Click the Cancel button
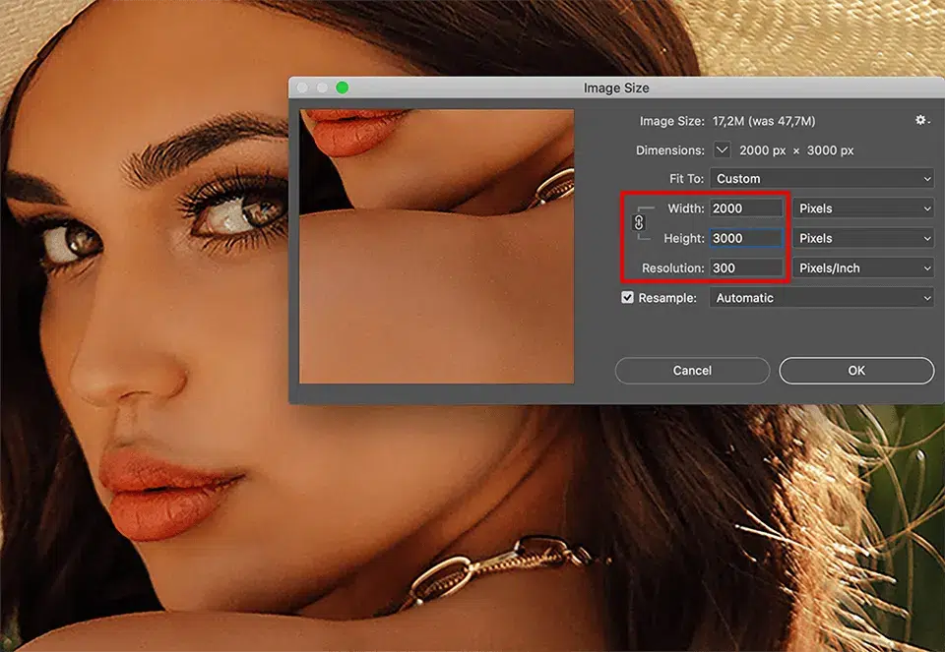945x652 pixels. click(692, 371)
